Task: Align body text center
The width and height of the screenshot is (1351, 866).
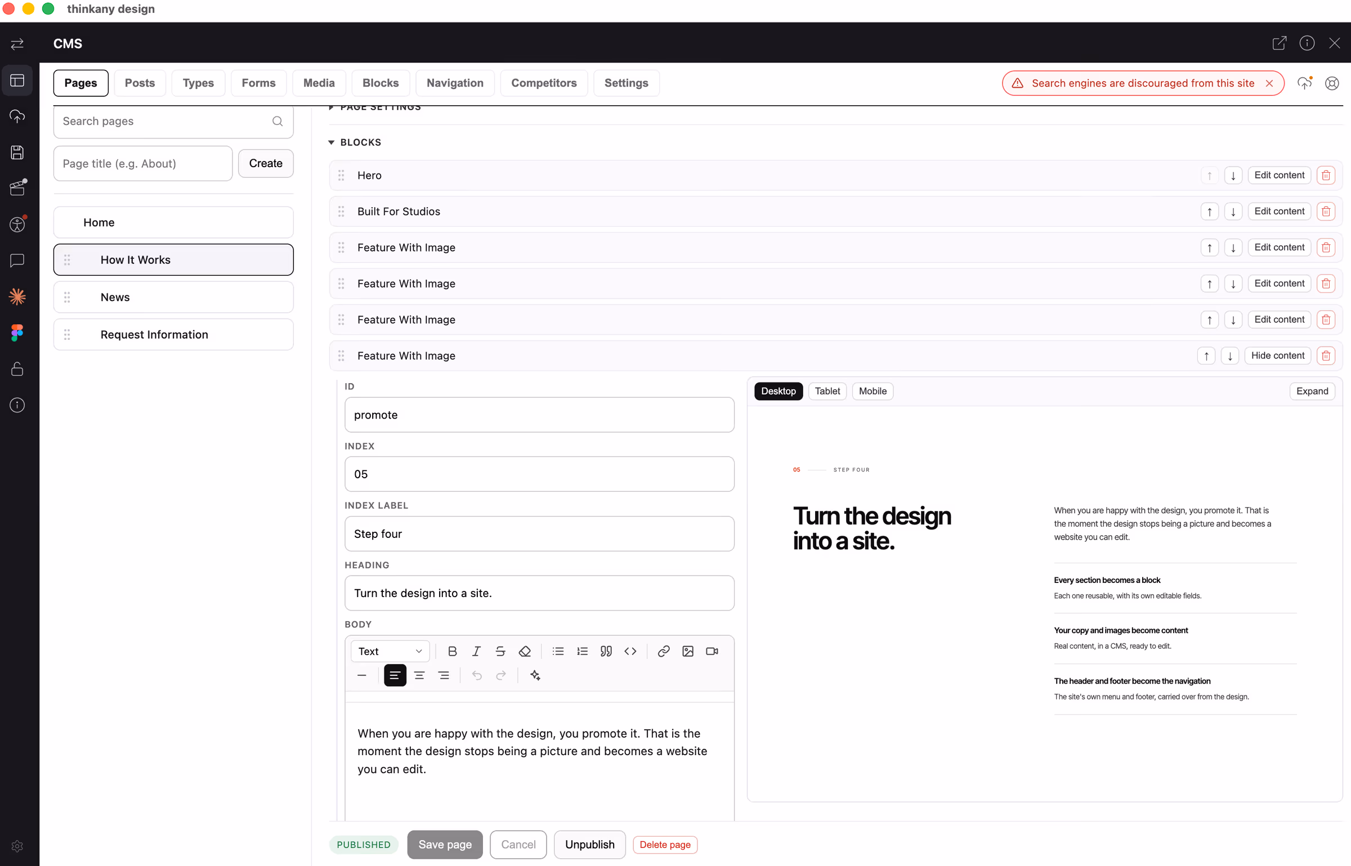Action: (419, 675)
